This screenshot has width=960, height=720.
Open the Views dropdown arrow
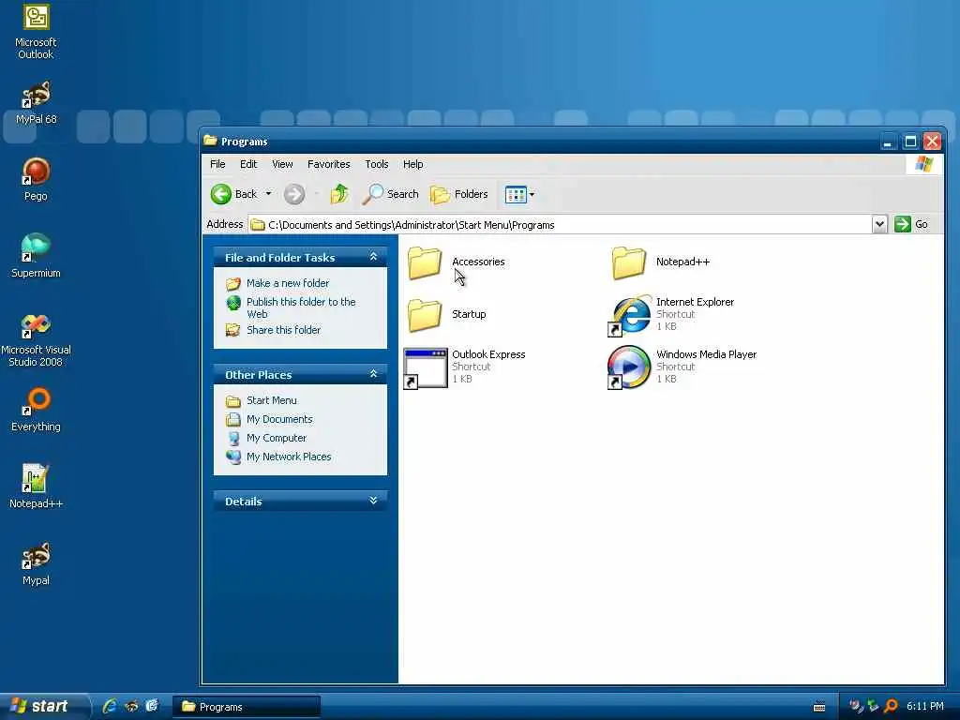[532, 195]
